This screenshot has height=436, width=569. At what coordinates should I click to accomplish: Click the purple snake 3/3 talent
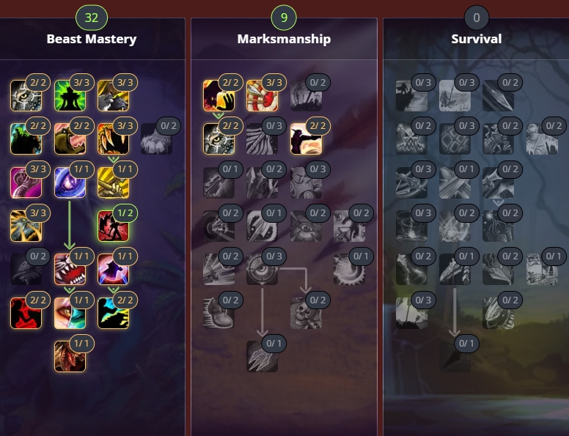26,182
